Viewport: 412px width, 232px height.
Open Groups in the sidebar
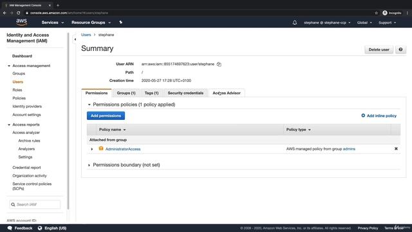tap(19, 73)
